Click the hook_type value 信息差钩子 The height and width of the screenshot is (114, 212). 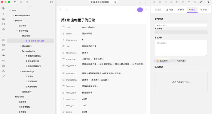point(87,92)
